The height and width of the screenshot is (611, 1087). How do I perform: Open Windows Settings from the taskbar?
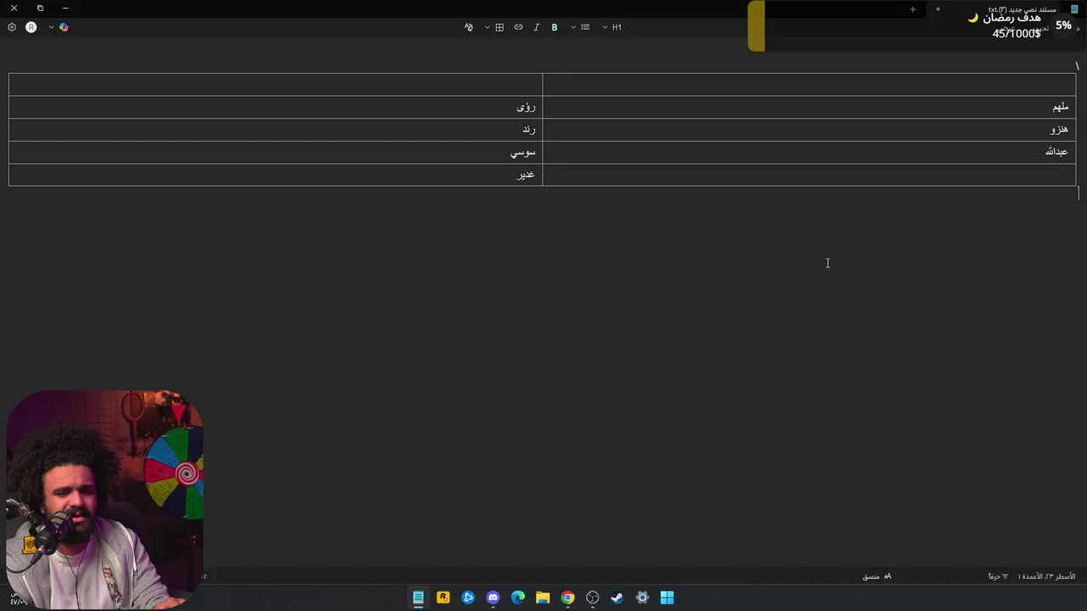[x=642, y=597]
